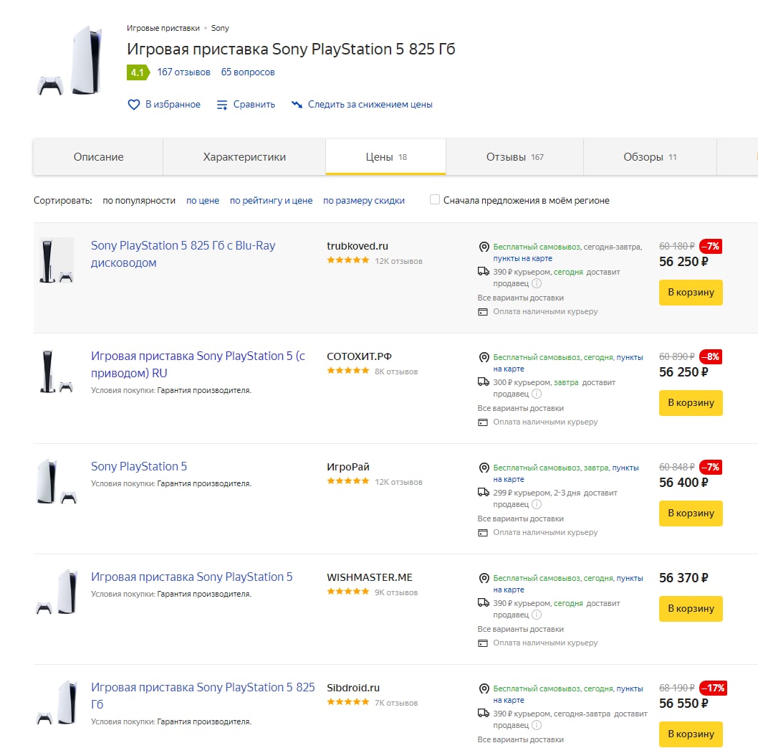Image resolution: width=758 pixels, height=748 pixels.
Task: Add WISHMASTER.ME offer to cart
Action: pyautogui.click(x=691, y=609)
